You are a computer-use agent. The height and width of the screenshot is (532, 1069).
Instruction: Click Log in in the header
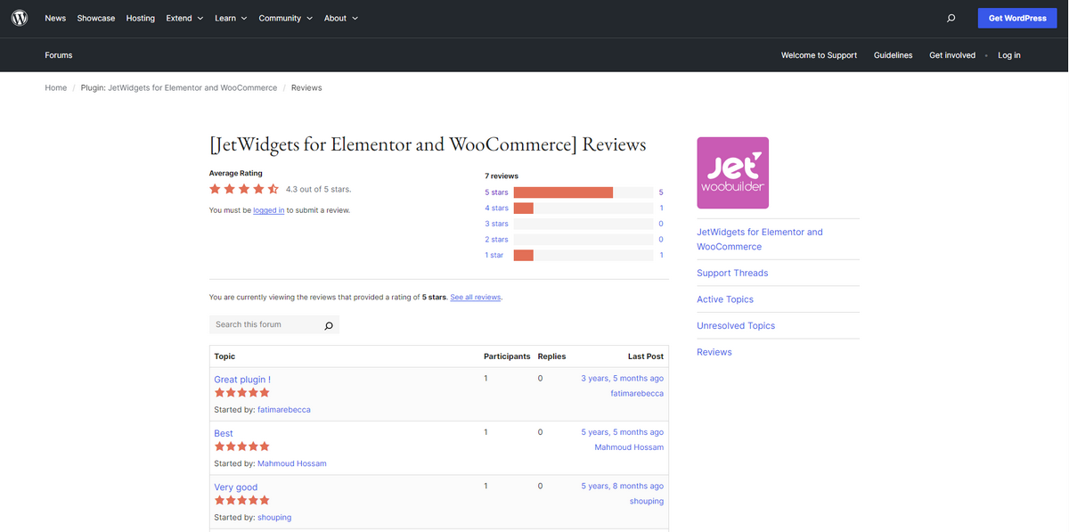pos(1009,55)
